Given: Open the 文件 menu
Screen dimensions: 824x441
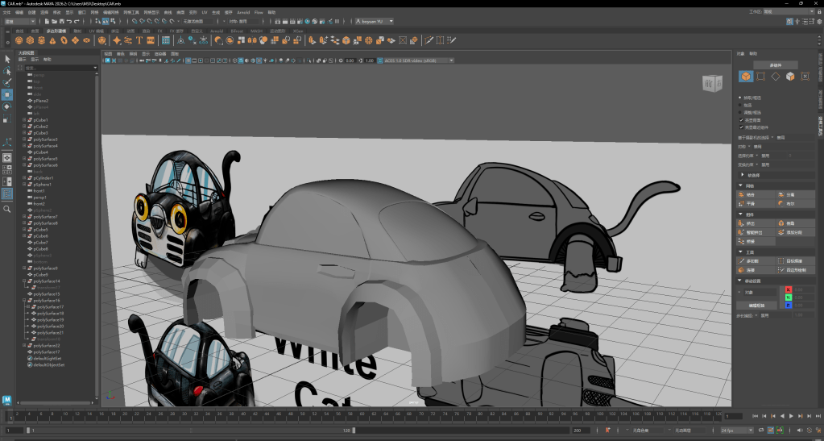Looking at the screenshot, I should click(x=8, y=13).
